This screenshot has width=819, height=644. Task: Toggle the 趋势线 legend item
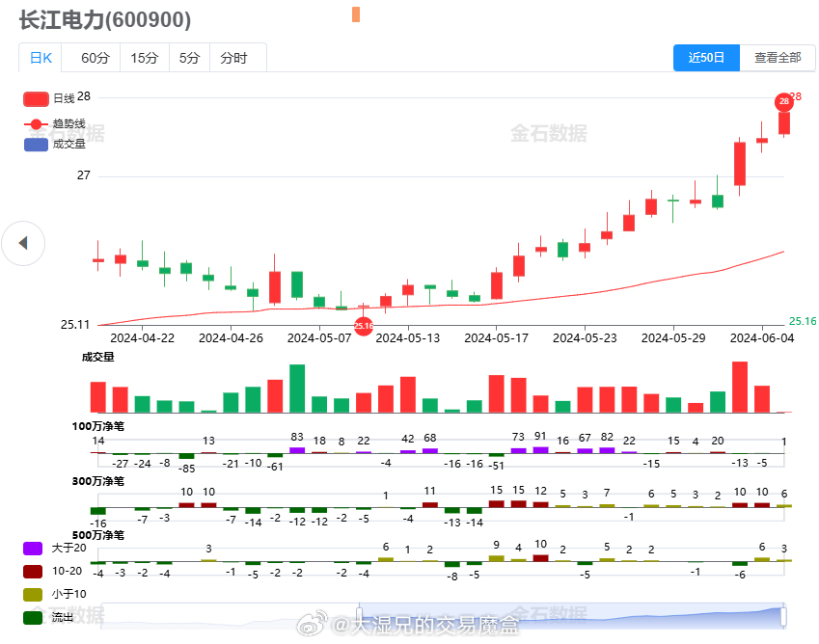click(x=54, y=123)
